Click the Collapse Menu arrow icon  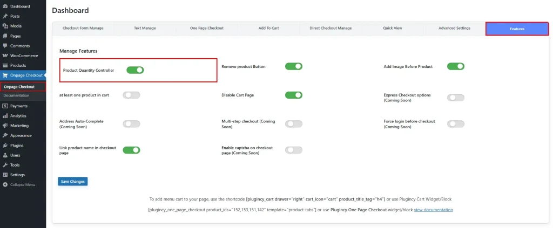click(x=5, y=185)
